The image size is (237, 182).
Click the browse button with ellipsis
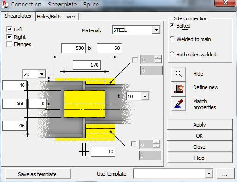[x=225, y=174]
